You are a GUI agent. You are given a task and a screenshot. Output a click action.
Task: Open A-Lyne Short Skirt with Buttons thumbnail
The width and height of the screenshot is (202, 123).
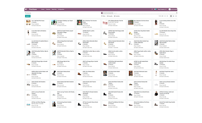(x=28, y=33)
